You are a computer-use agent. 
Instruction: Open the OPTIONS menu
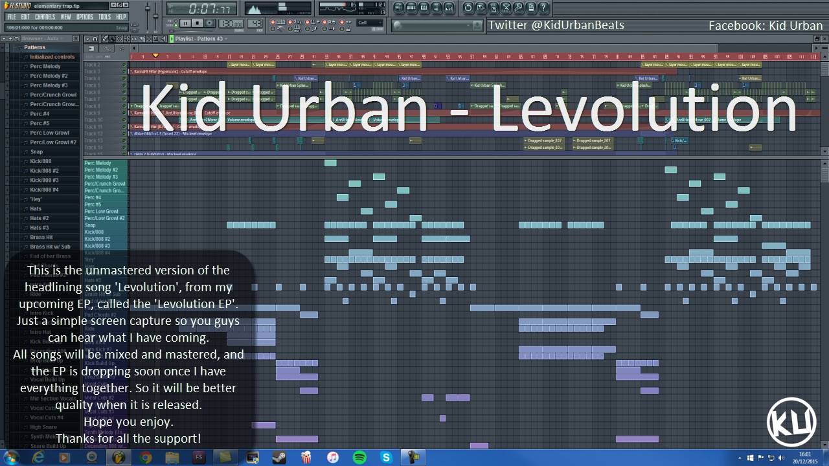click(85, 17)
